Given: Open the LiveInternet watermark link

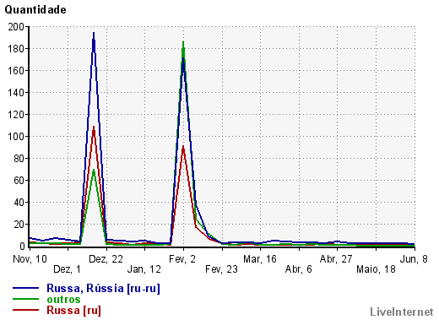Looking at the screenshot, I should [402, 312].
